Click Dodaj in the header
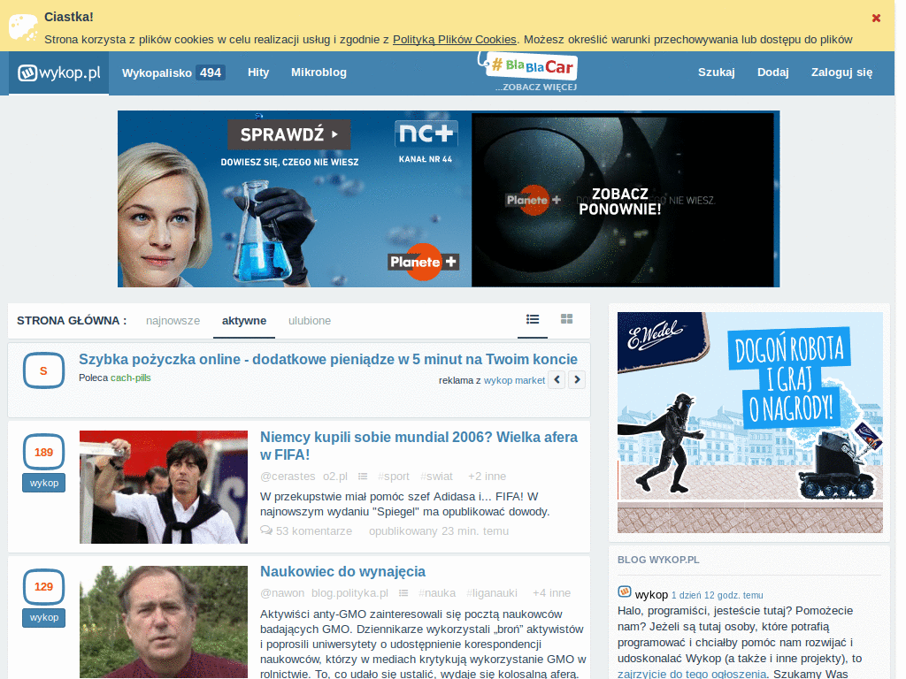 (773, 72)
